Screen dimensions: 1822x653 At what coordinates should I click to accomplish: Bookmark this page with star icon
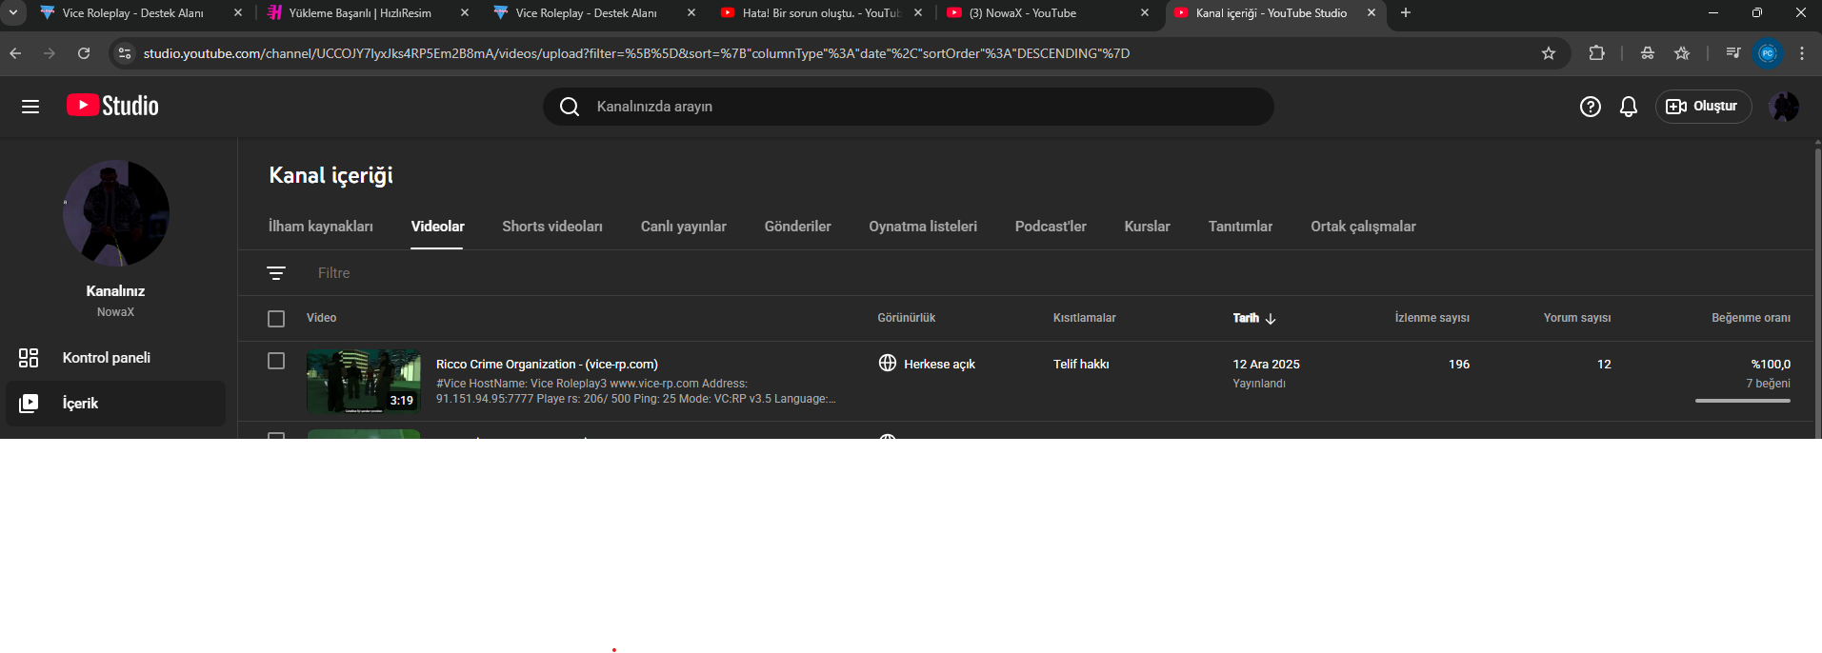pyautogui.click(x=1549, y=53)
